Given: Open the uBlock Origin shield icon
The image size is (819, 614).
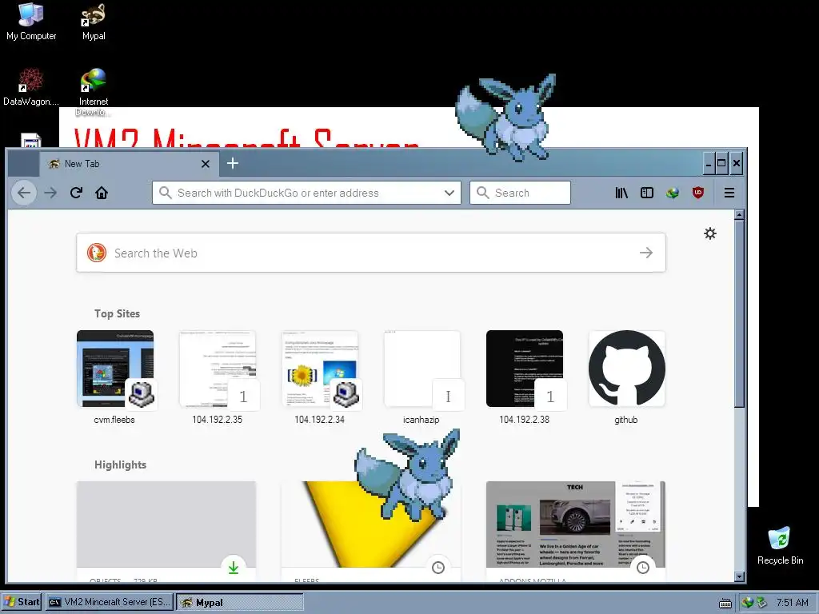Looking at the screenshot, I should 697,193.
